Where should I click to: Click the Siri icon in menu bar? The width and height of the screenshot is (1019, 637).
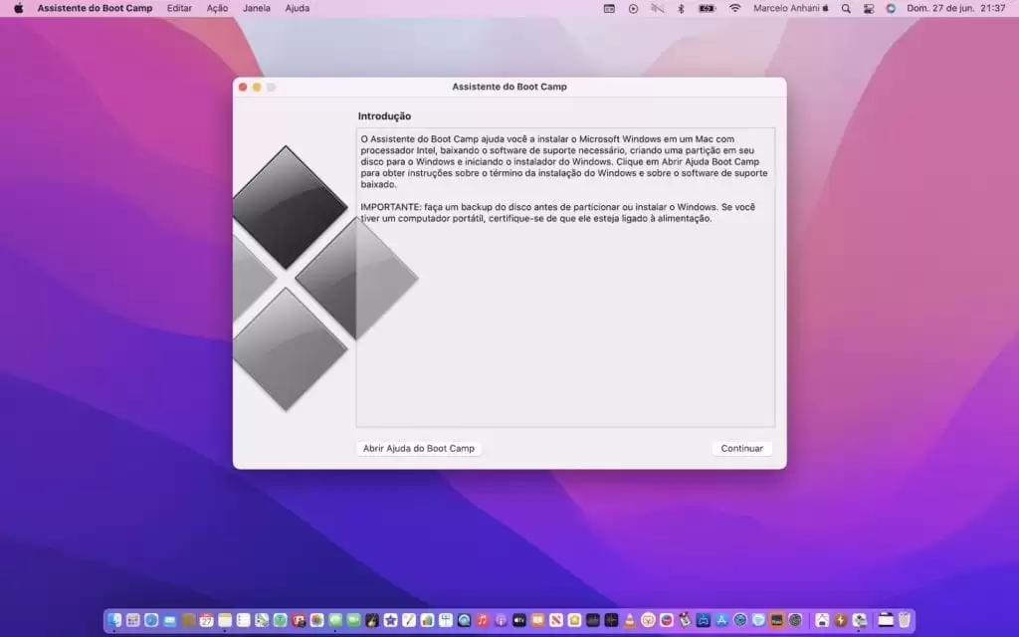pyautogui.click(x=891, y=8)
